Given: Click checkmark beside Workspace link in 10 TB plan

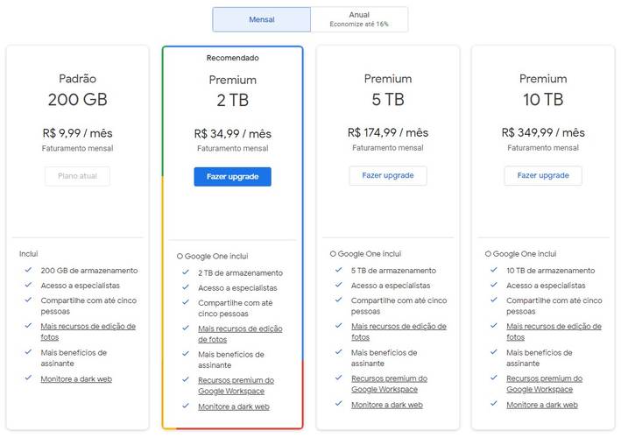Looking at the screenshot, I should coord(494,378).
